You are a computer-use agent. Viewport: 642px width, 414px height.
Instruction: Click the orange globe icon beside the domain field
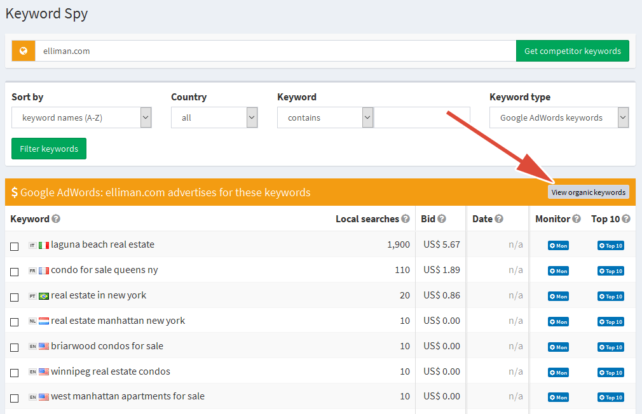(x=24, y=51)
